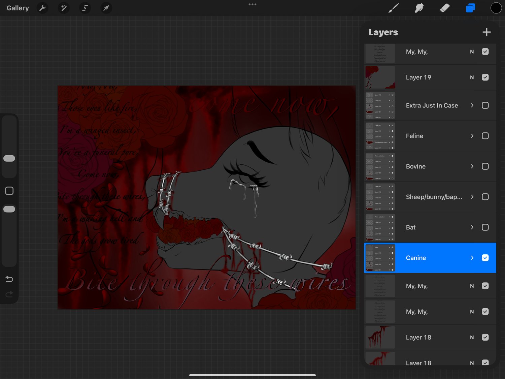Select the Eraser tool
The image size is (505, 379).
(445, 8)
